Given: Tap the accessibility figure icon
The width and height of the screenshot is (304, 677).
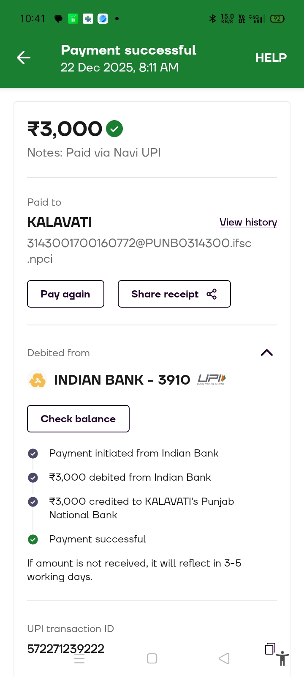Looking at the screenshot, I should [282, 658].
